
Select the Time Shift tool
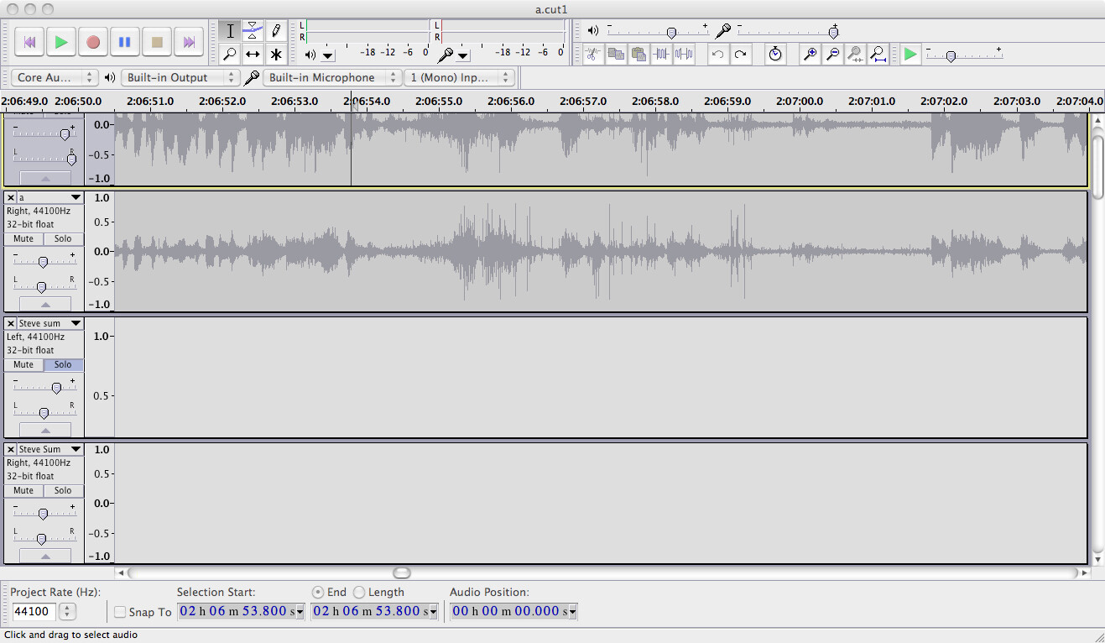coord(253,55)
